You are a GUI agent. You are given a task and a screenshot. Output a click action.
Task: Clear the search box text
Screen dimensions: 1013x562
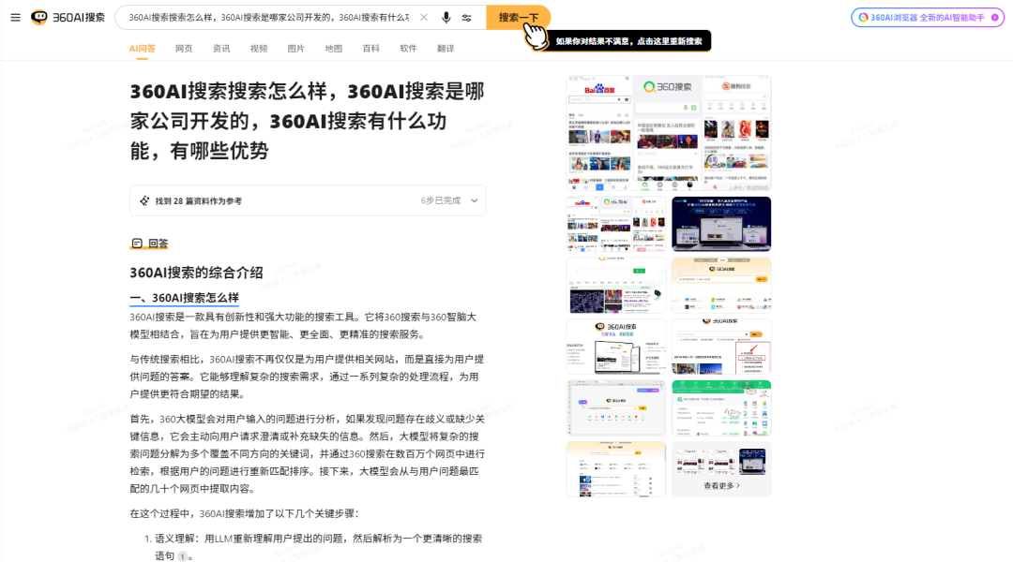(424, 18)
